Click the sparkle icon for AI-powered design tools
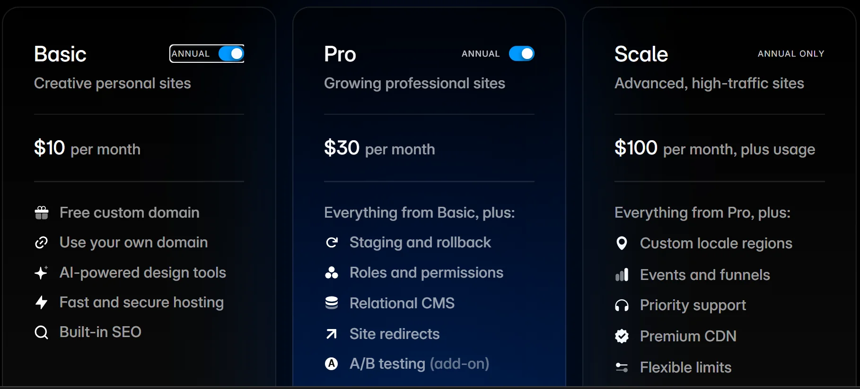The height and width of the screenshot is (389, 860). (42, 273)
